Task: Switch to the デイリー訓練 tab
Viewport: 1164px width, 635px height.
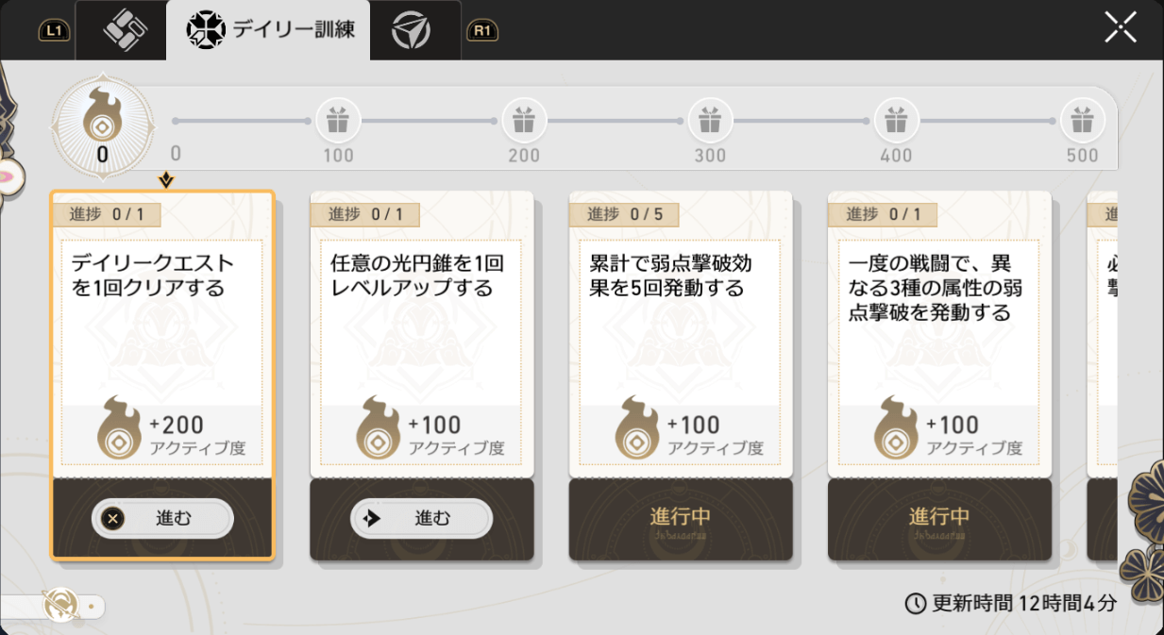Action: pyautogui.click(x=269, y=29)
